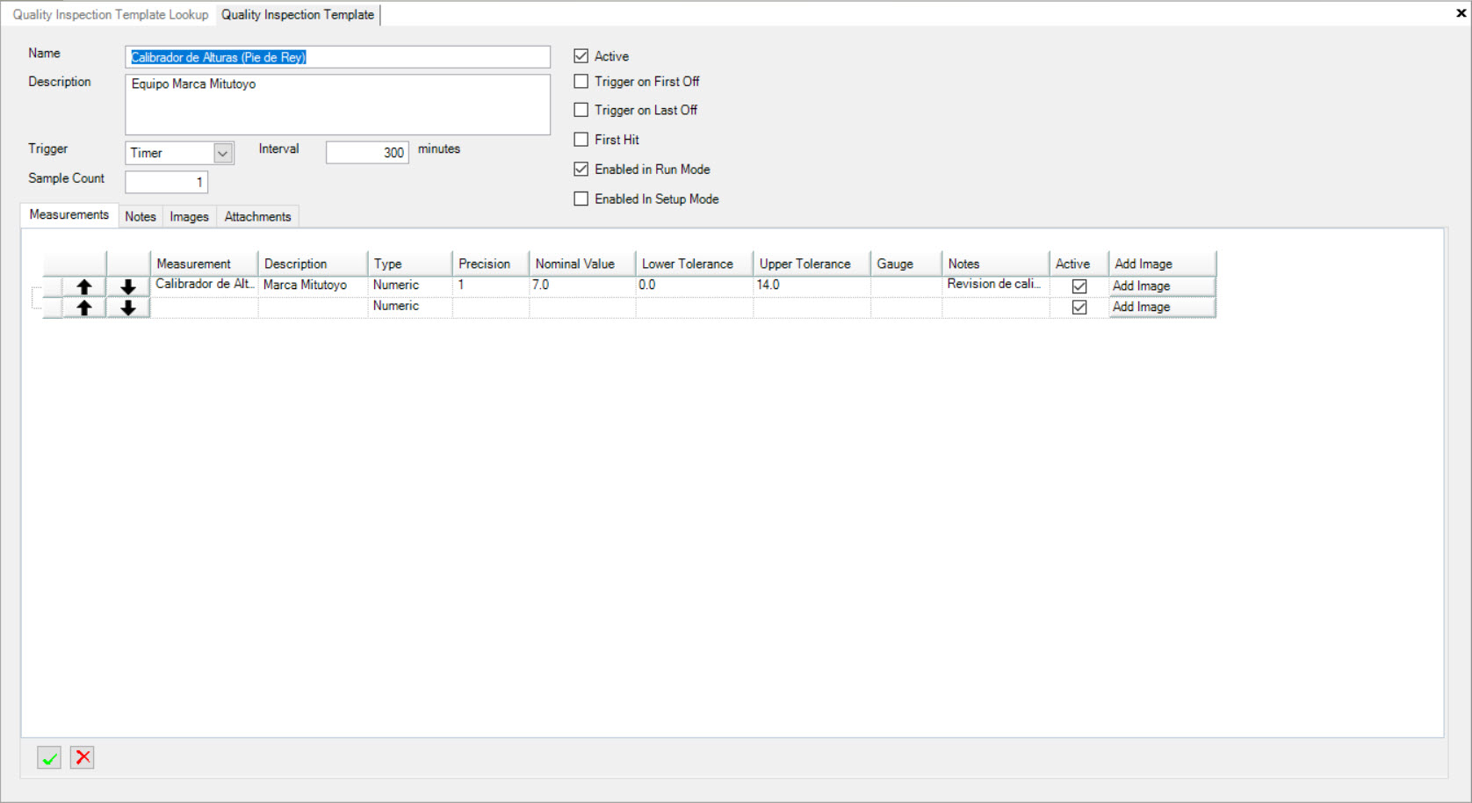The height and width of the screenshot is (803, 1472).
Task: Select the 'Marca Mitutoyo' description cell
Action: 313,286
